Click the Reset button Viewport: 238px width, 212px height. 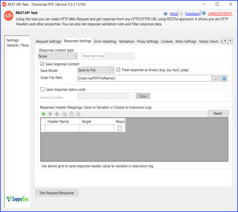(x=218, y=113)
